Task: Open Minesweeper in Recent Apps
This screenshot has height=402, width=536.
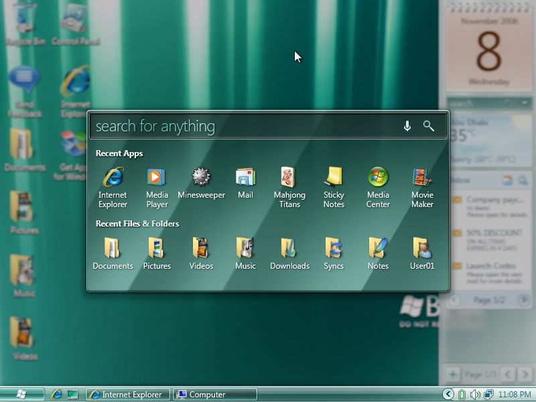Action: [x=202, y=183]
